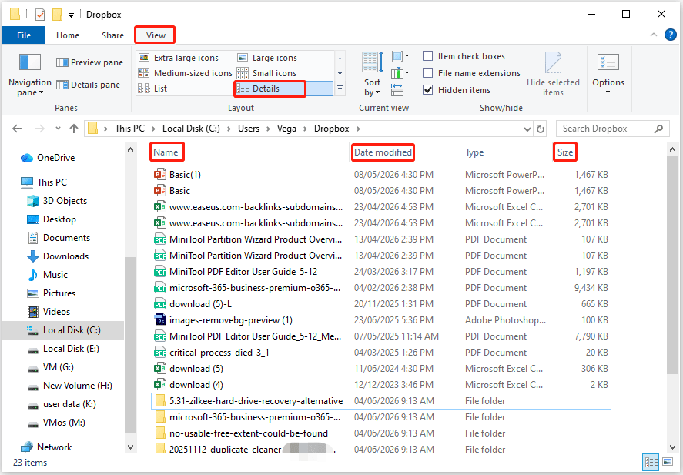Image resolution: width=683 pixels, height=475 pixels.
Task: Switch to large thumbnails view in status bar
Action: [x=667, y=462]
